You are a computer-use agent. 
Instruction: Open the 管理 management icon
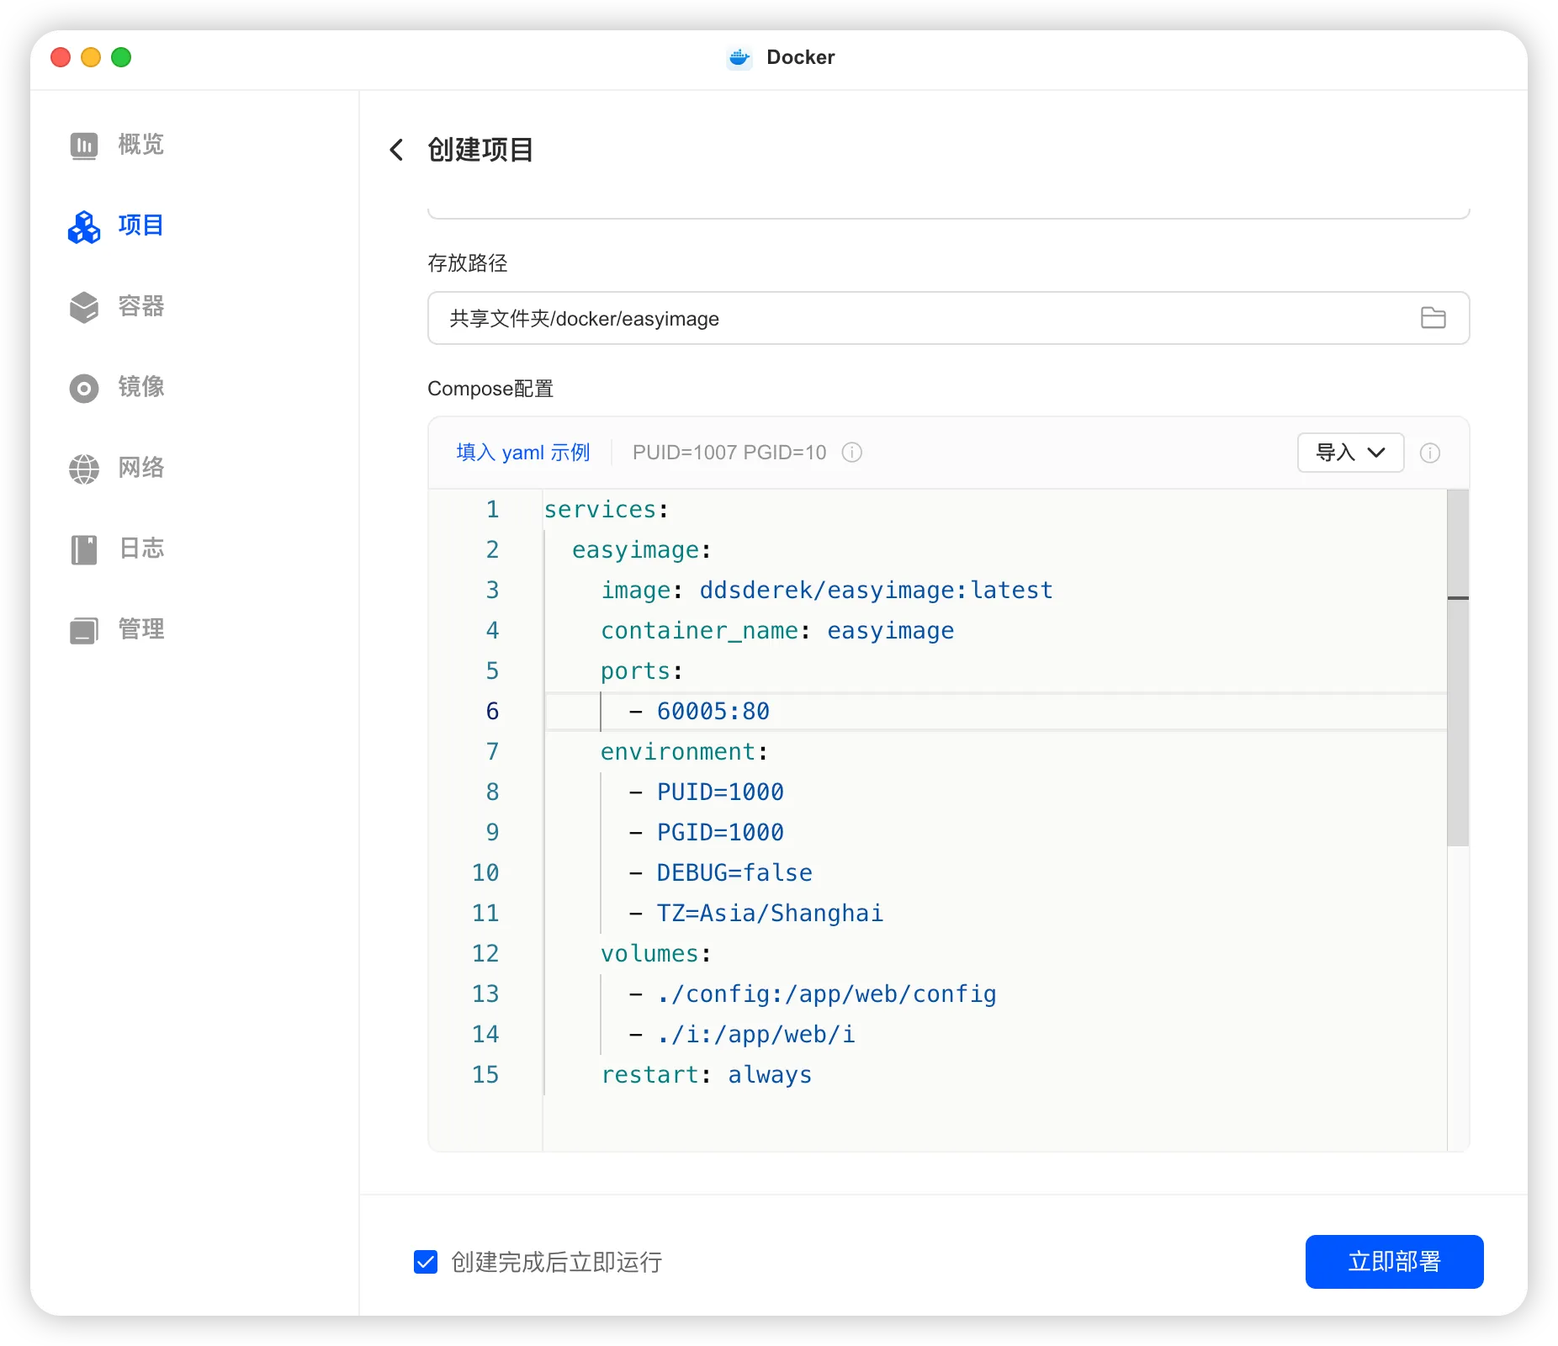click(x=83, y=629)
